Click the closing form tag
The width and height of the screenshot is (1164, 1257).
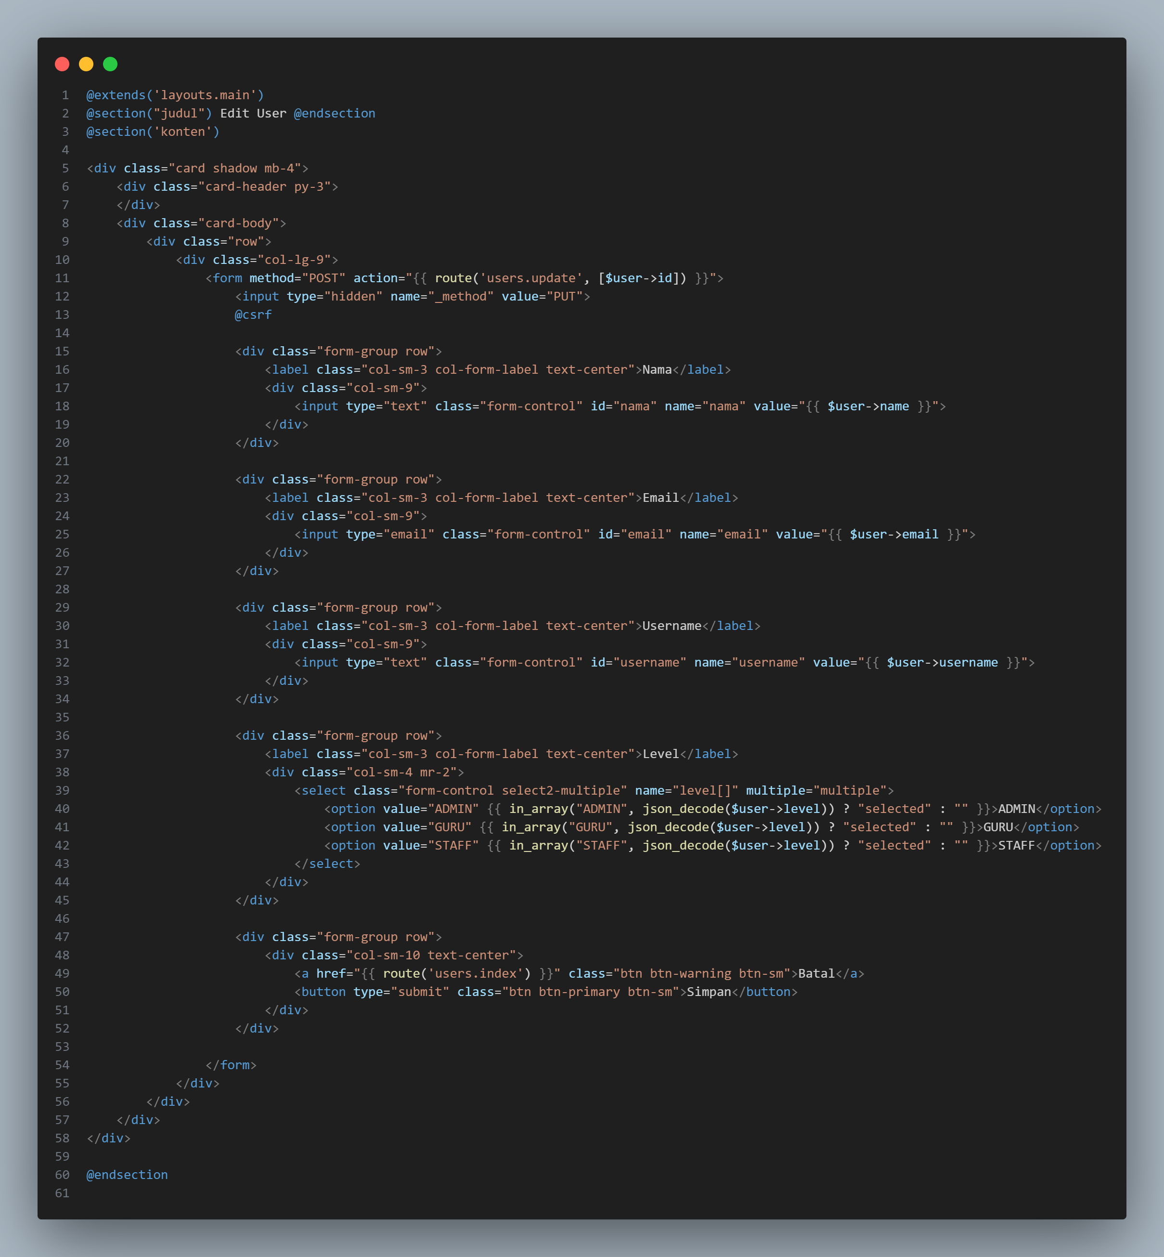(x=231, y=1065)
